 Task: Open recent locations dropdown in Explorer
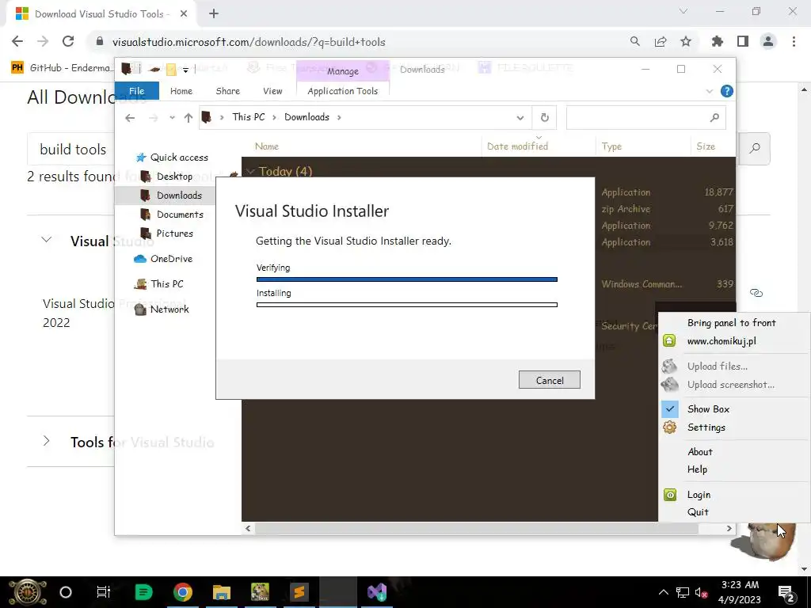point(172,118)
